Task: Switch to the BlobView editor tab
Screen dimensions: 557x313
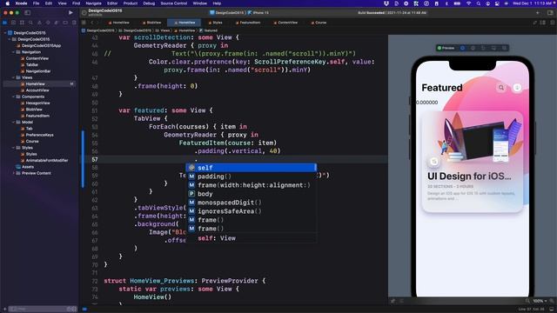Action: click(x=151, y=23)
